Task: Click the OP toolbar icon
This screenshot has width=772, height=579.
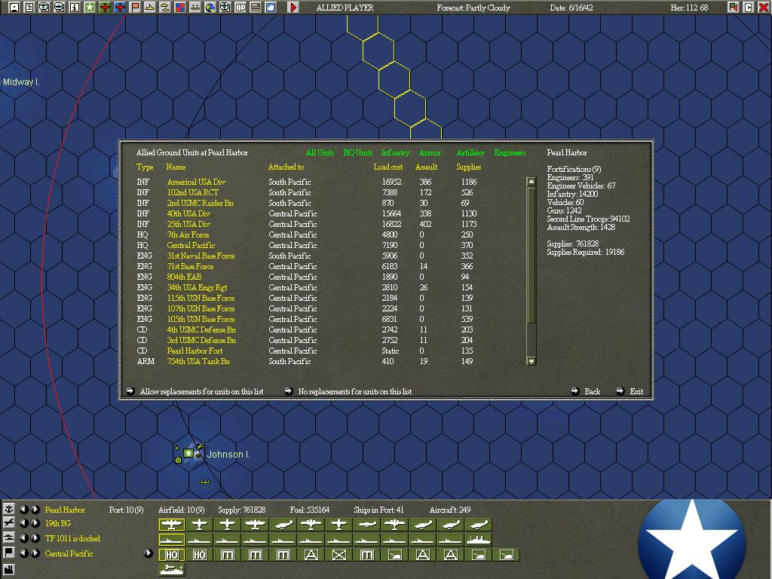Action: click(x=240, y=8)
